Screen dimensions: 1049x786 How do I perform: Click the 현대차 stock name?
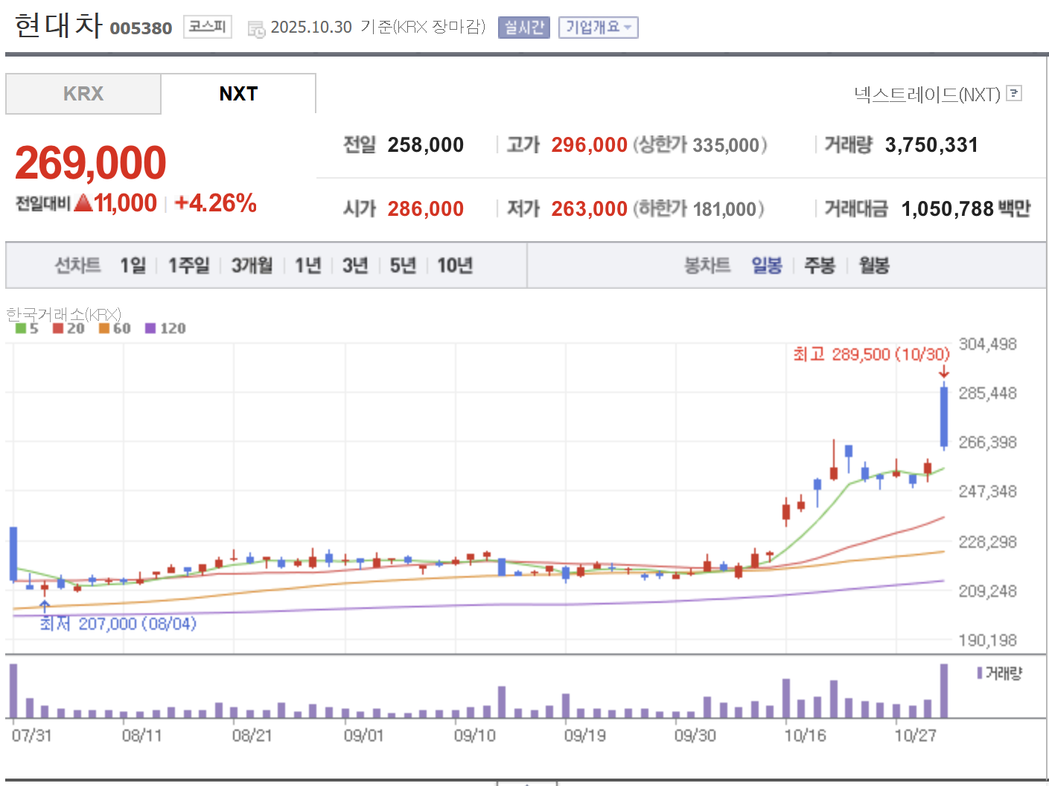point(58,25)
